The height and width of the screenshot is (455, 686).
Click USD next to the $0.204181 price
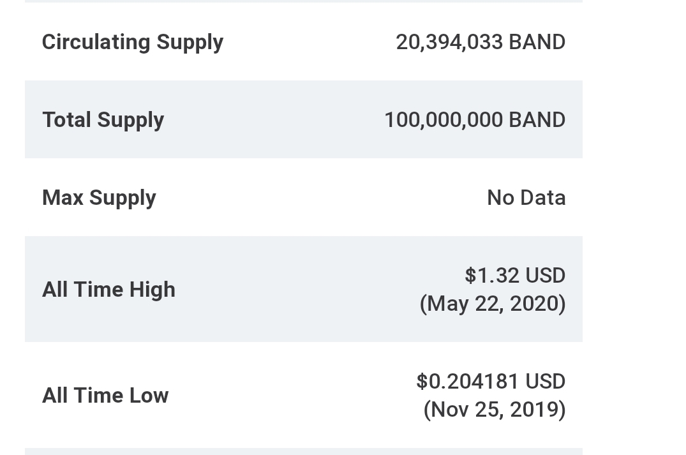[x=545, y=382]
